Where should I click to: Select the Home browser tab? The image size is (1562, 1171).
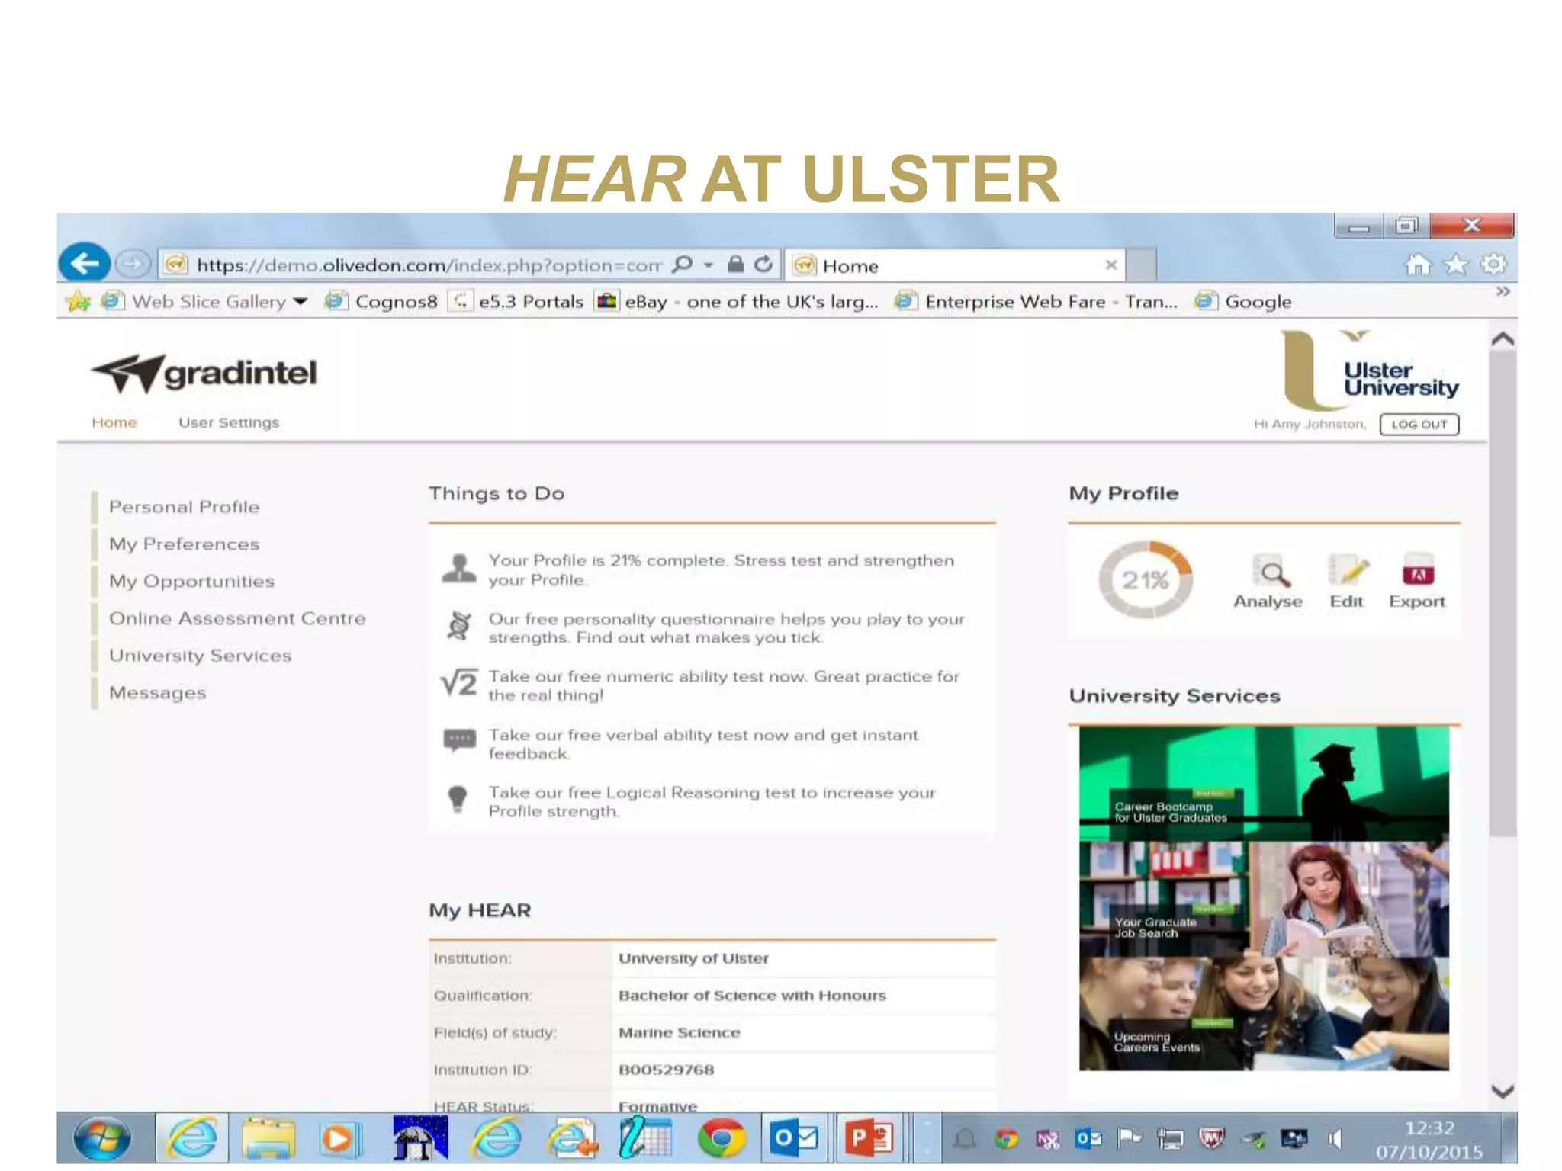pos(955,265)
